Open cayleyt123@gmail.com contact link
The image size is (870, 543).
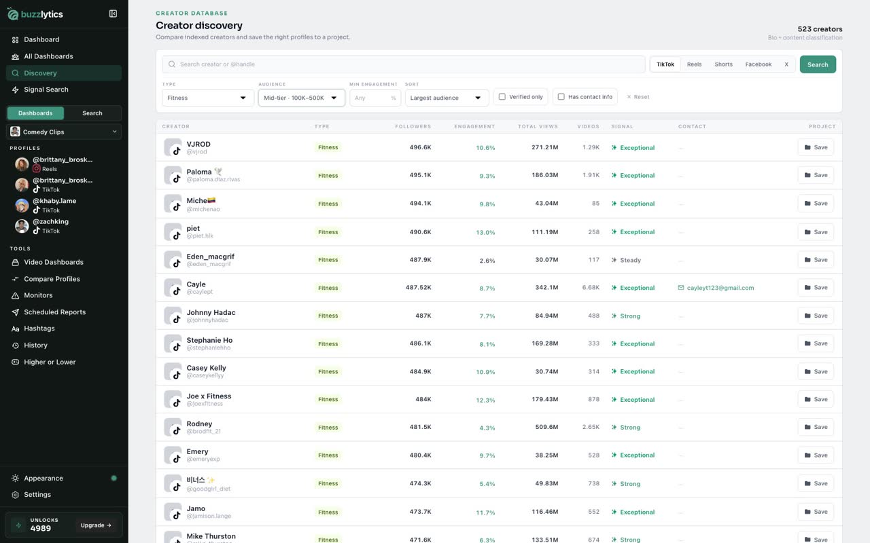pyautogui.click(x=720, y=288)
